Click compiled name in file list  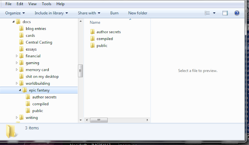pos(105,38)
